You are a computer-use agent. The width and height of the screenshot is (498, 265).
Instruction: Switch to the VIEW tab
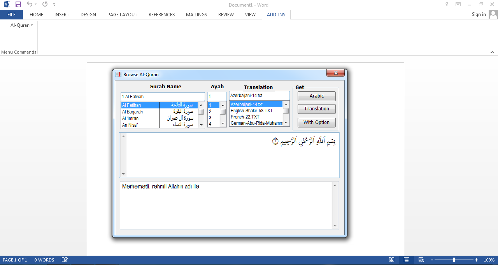pyautogui.click(x=251, y=15)
